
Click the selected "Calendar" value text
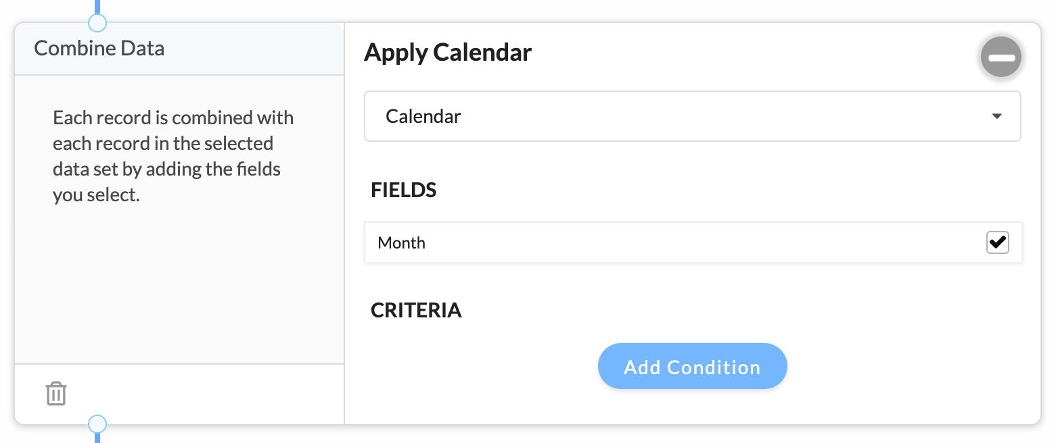click(x=423, y=116)
